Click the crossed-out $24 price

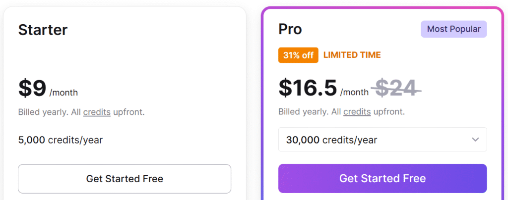(x=395, y=88)
